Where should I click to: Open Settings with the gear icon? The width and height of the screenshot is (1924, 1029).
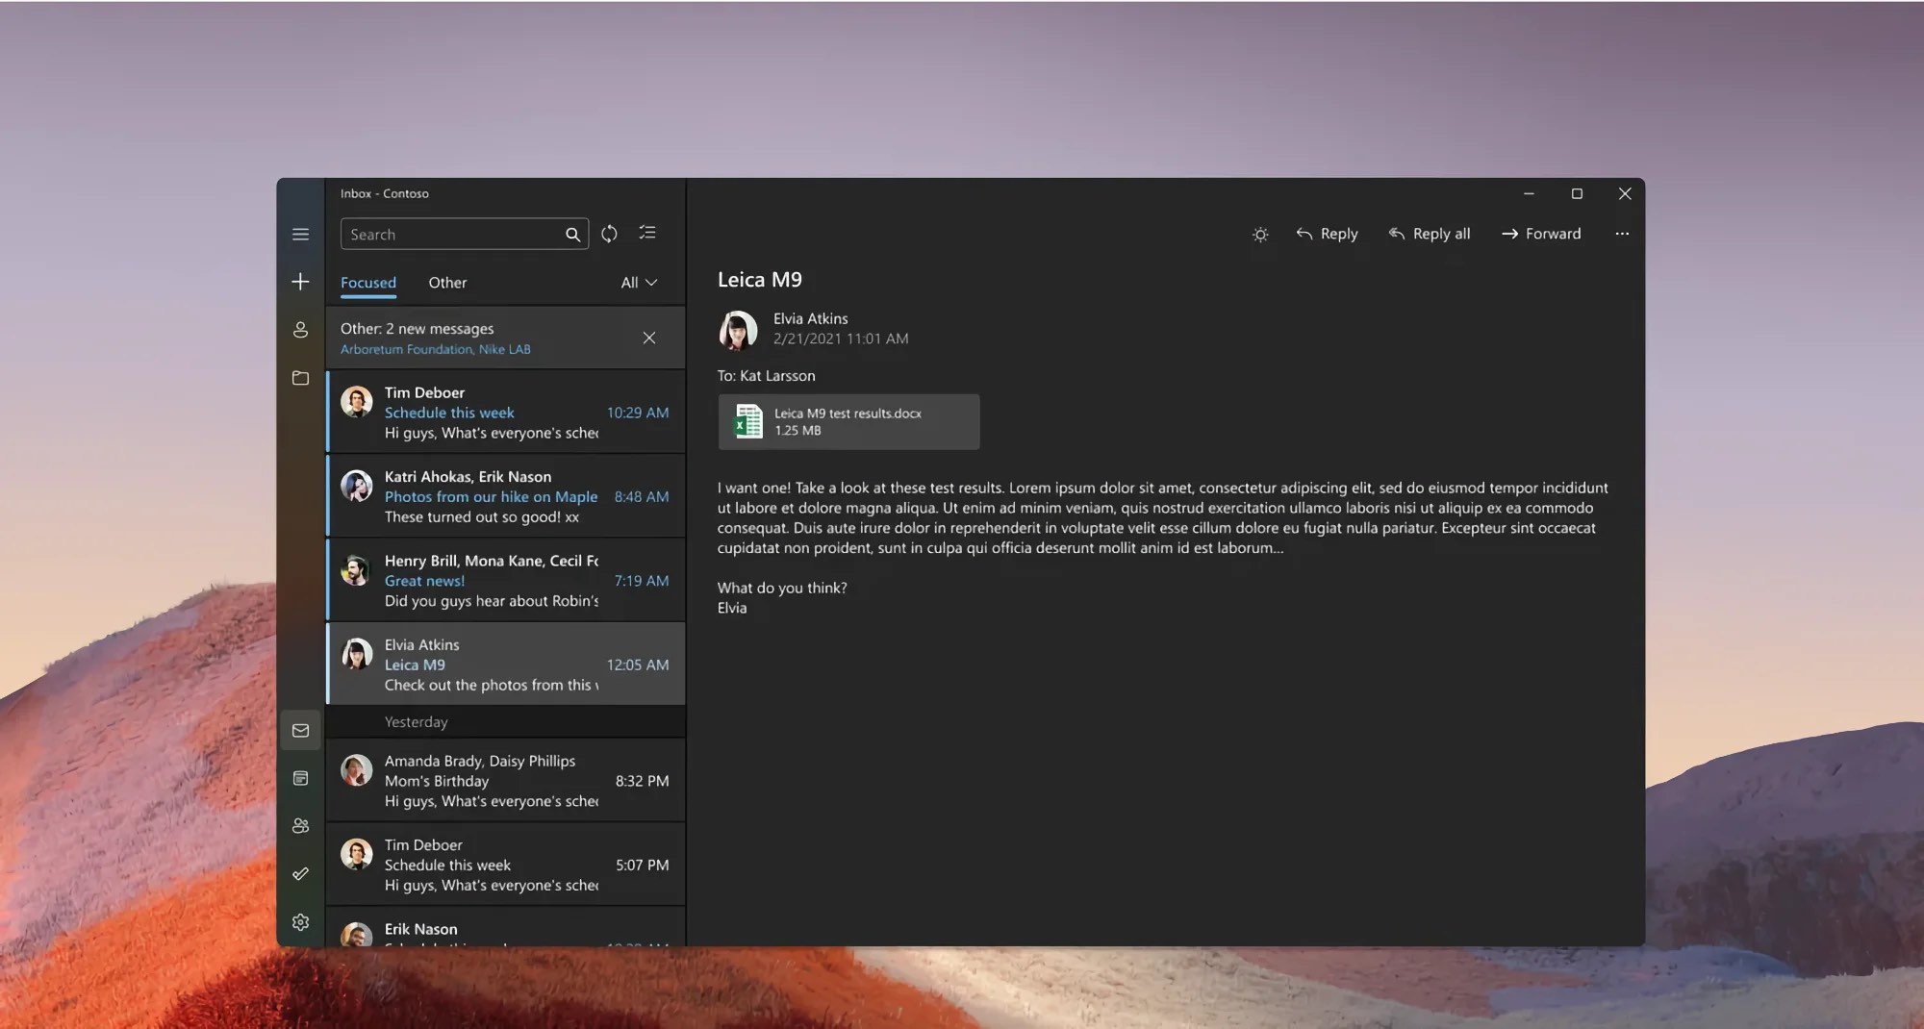pyautogui.click(x=300, y=922)
